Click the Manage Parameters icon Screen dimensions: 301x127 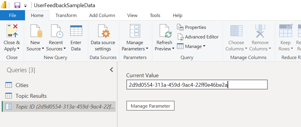point(135,30)
